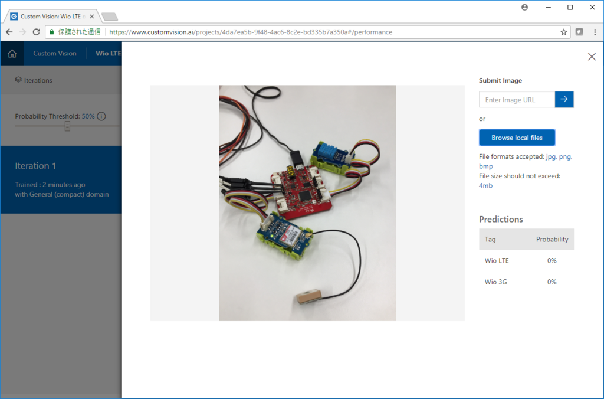Maximize the Chrome window
This screenshot has width=604, height=399.
570,7
